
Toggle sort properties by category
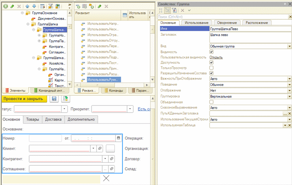167,10
